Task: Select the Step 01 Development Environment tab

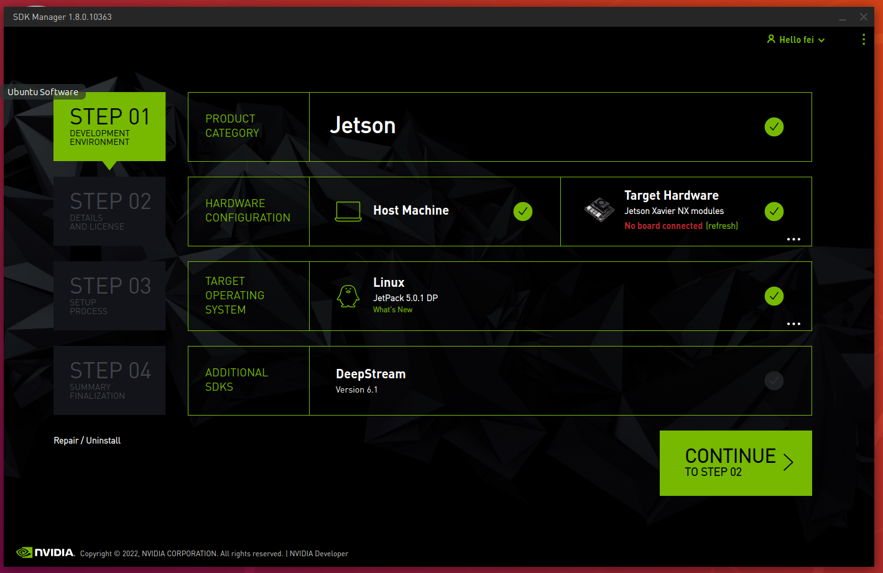Action: click(109, 126)
